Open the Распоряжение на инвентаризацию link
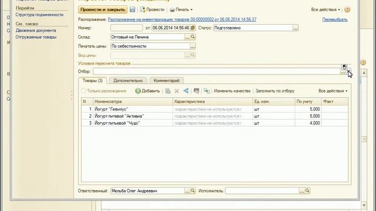Viewport: 376px width, 211px height. [182, 19]
